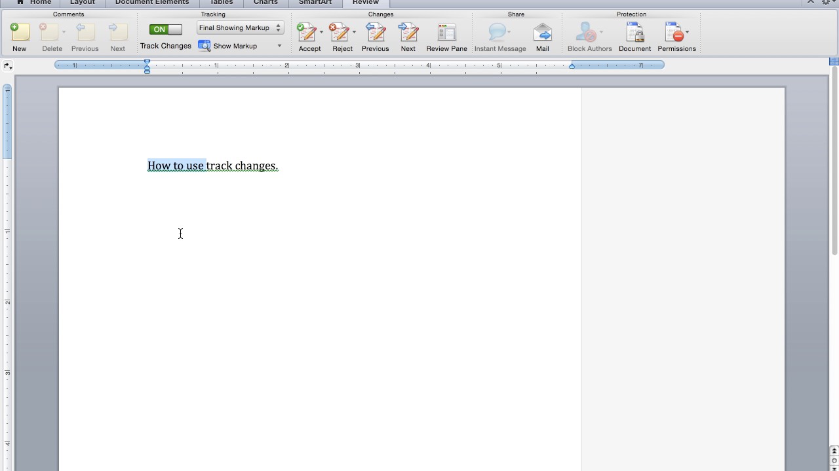This screenshot has width=839, height=471.
Task: Go to Previous comment
Action: click(85, 37)
